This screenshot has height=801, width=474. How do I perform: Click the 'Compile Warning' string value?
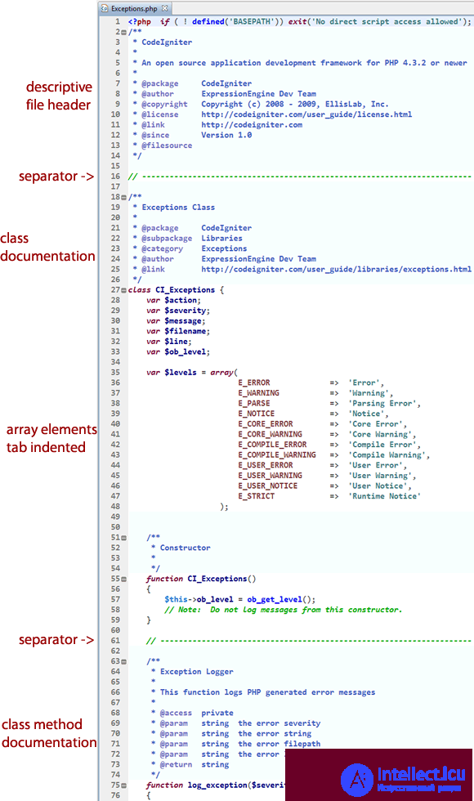coord(387,455)
